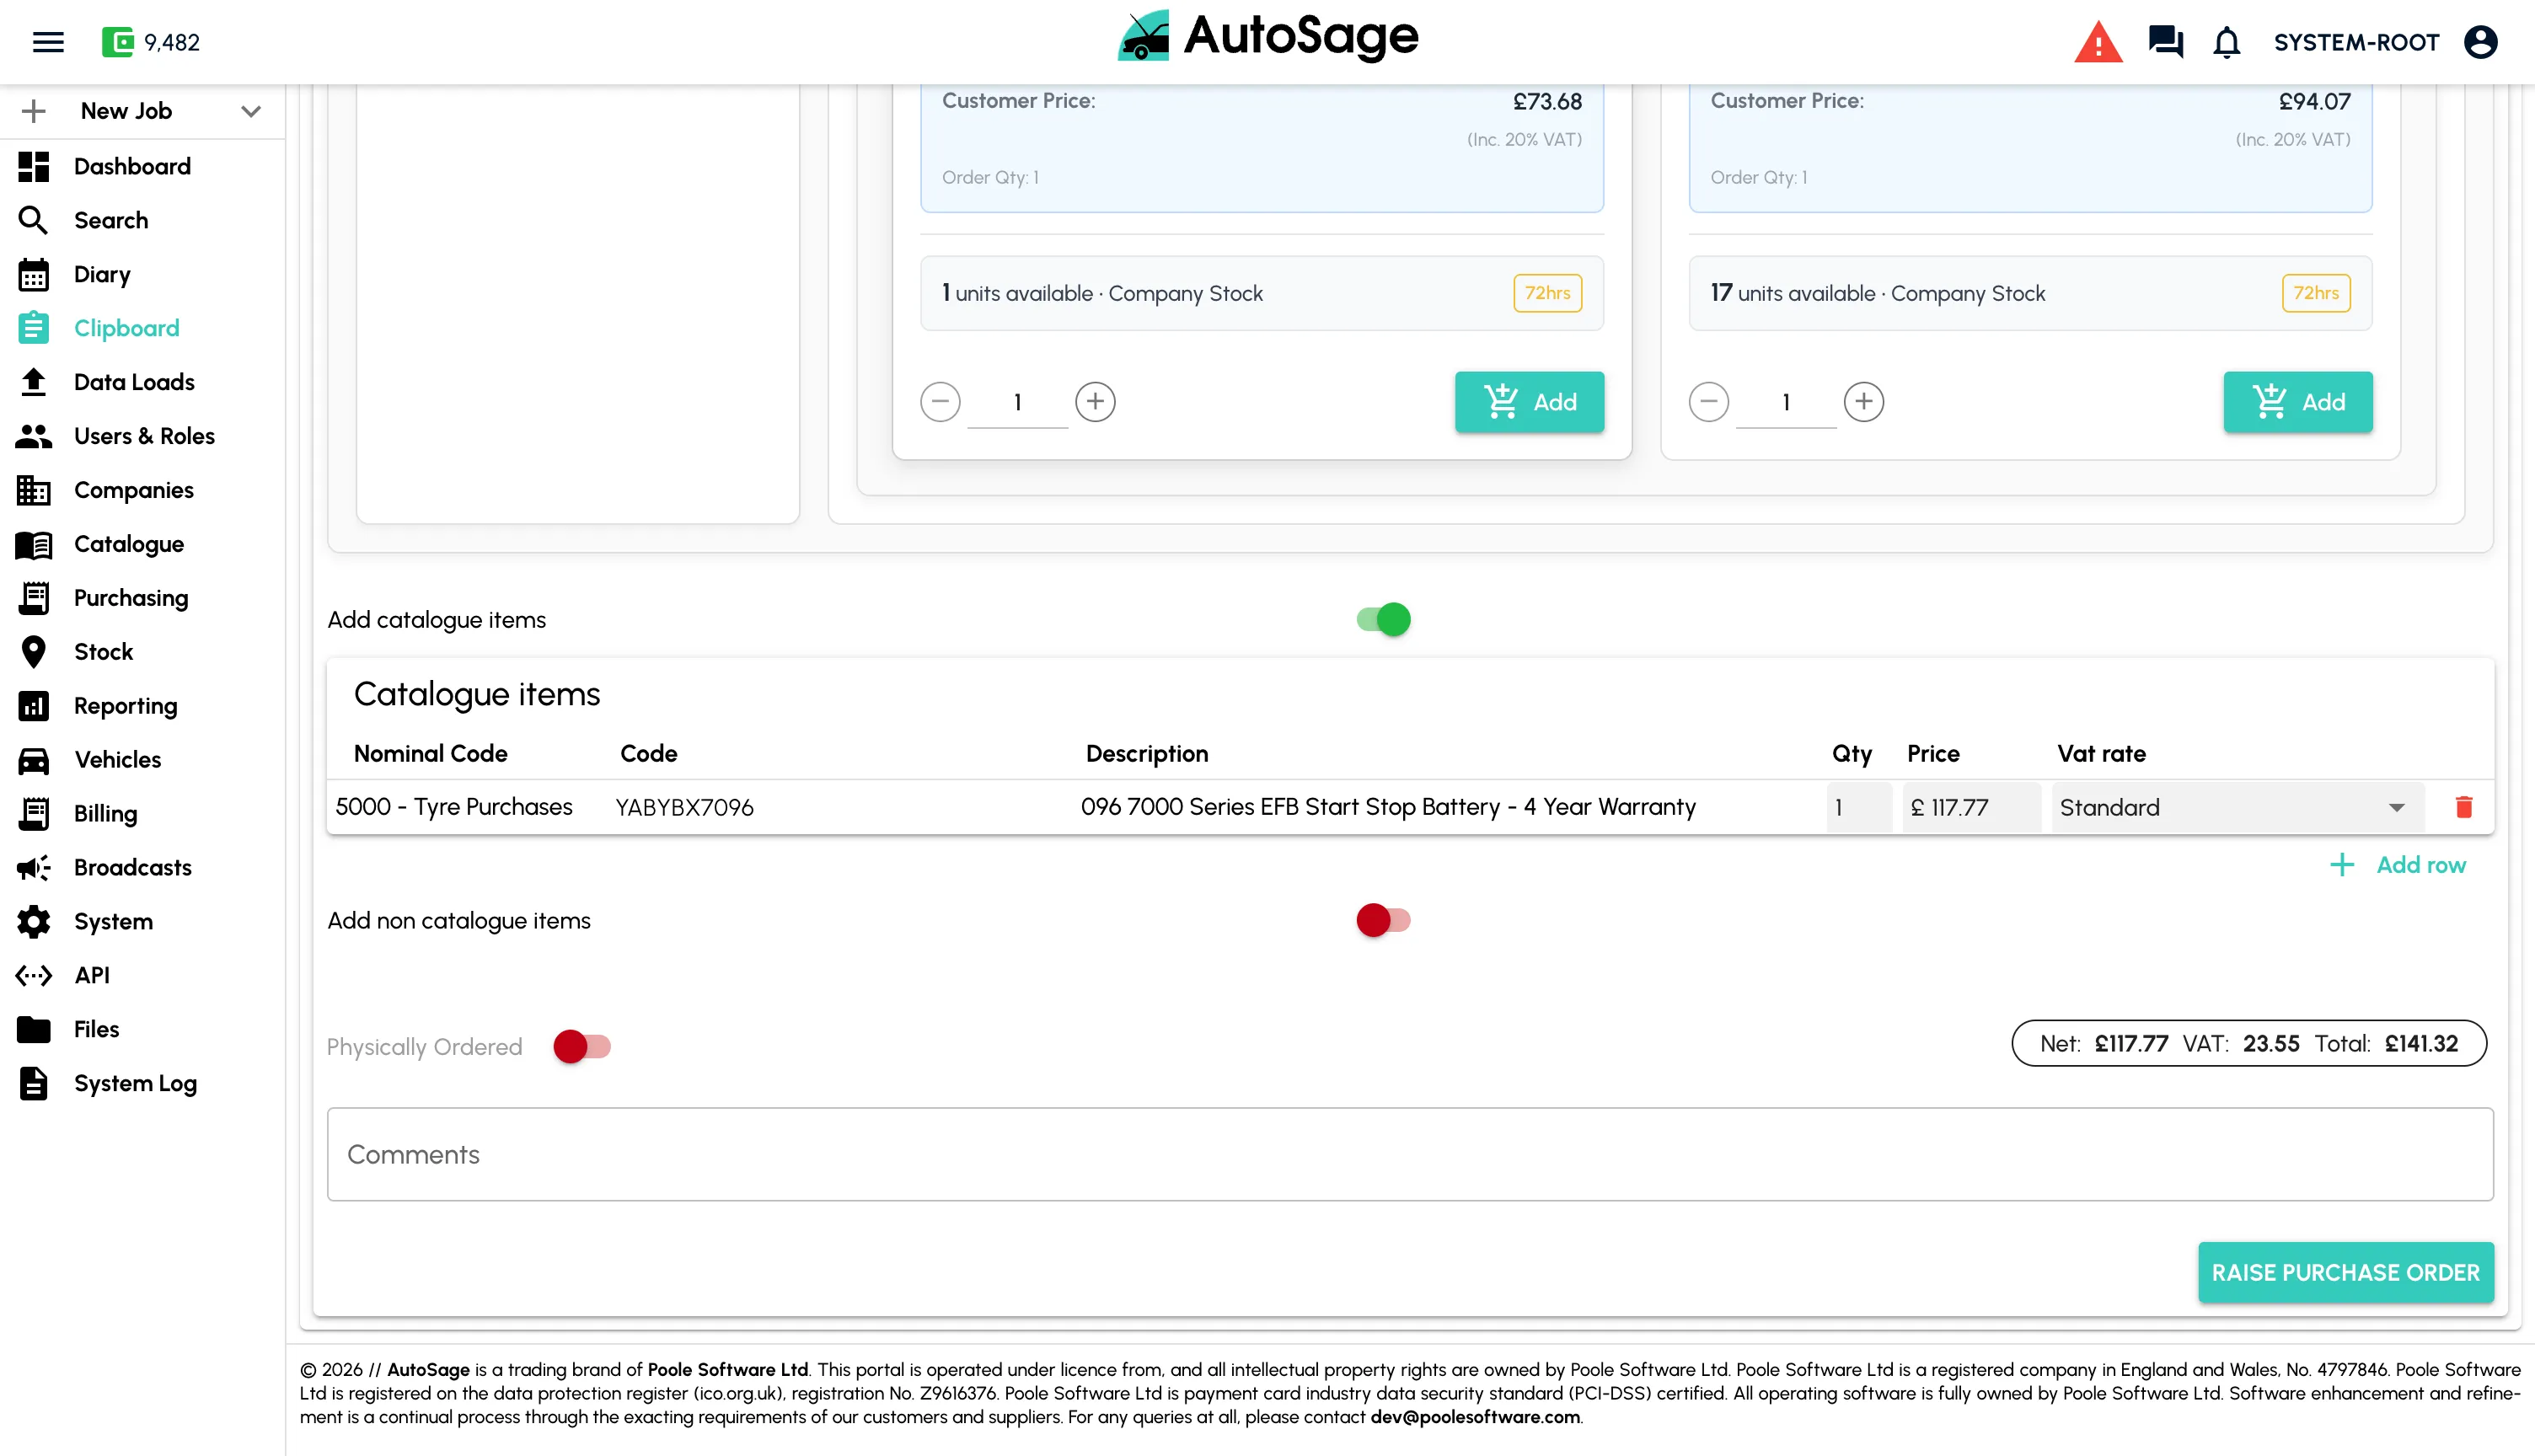
Task: Add the £73.68 item to cart
Action: (1529, 402)
